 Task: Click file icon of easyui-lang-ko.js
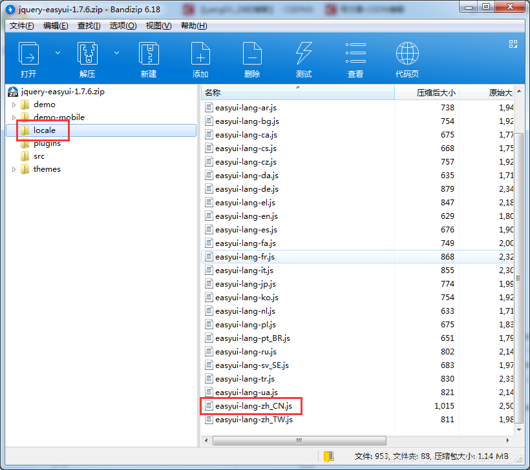pos(209,298)
